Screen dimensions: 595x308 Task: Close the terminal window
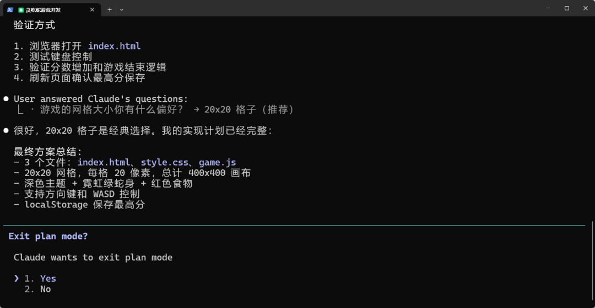click(585, 8)
